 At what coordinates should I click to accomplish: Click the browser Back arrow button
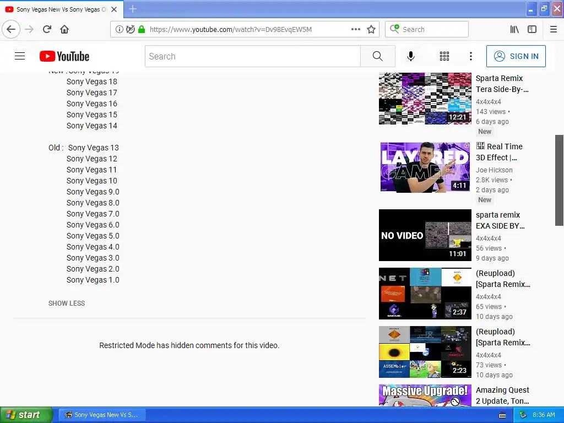pyautogui.click(x=11, y=29)
